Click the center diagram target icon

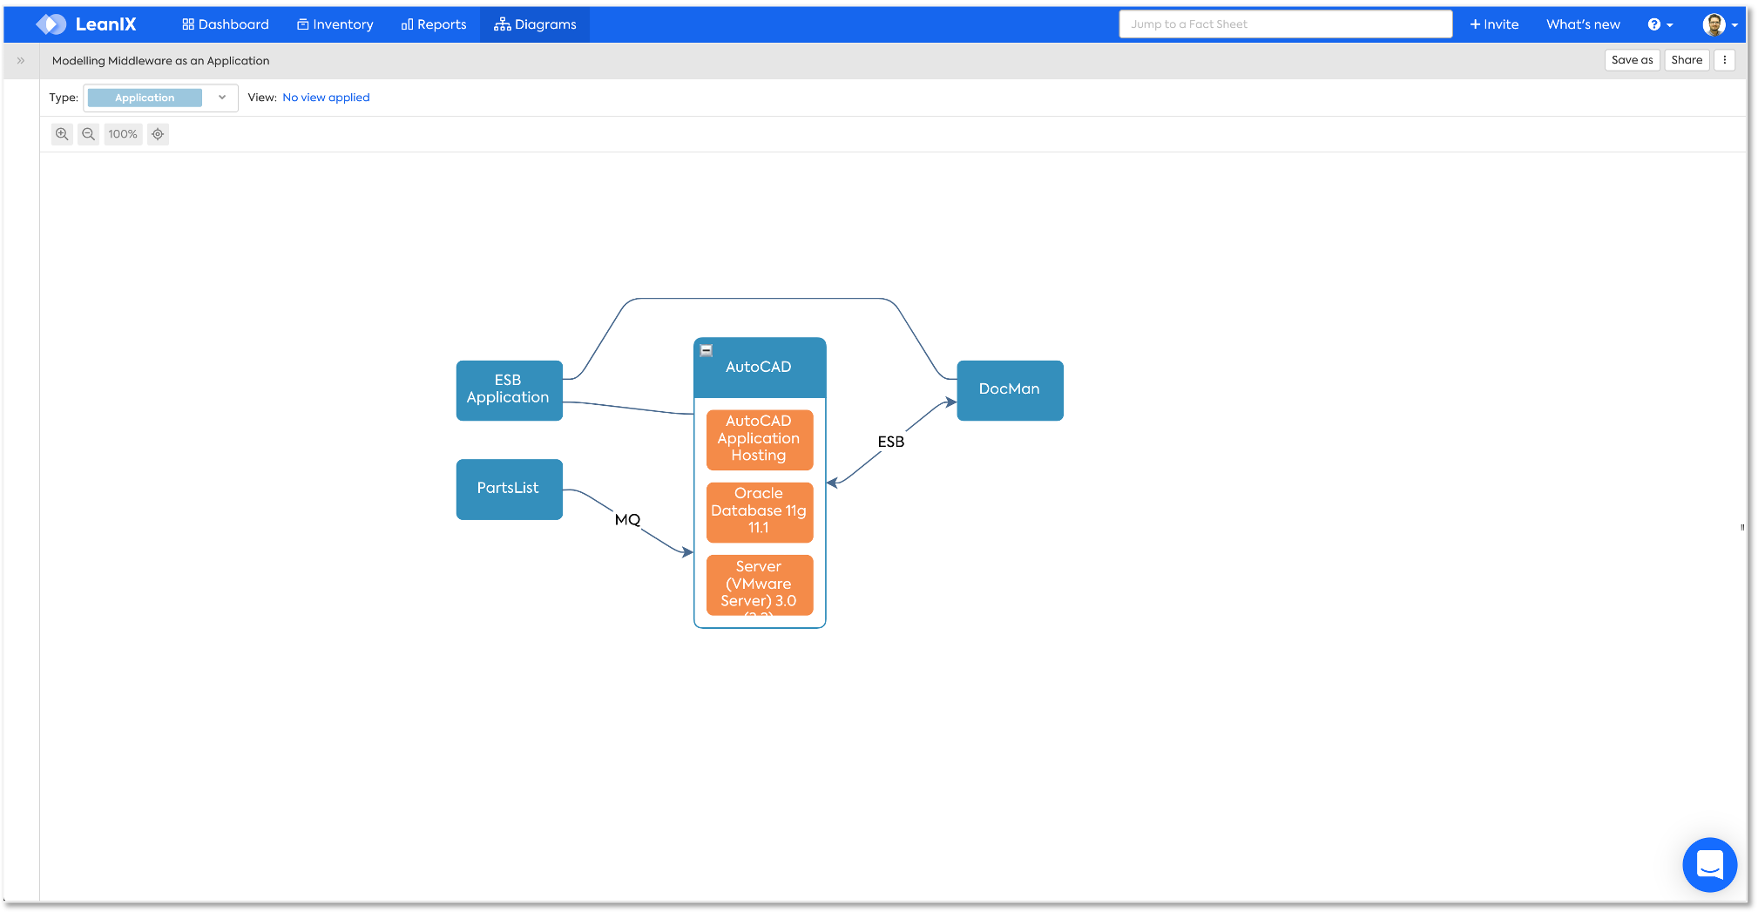tap(158, 134)
